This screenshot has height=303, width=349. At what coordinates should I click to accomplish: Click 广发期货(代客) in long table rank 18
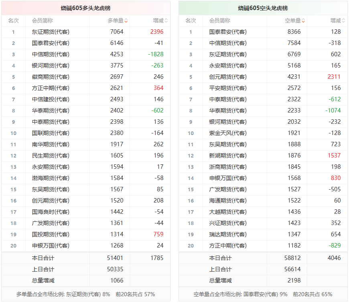tap(51, 223)
